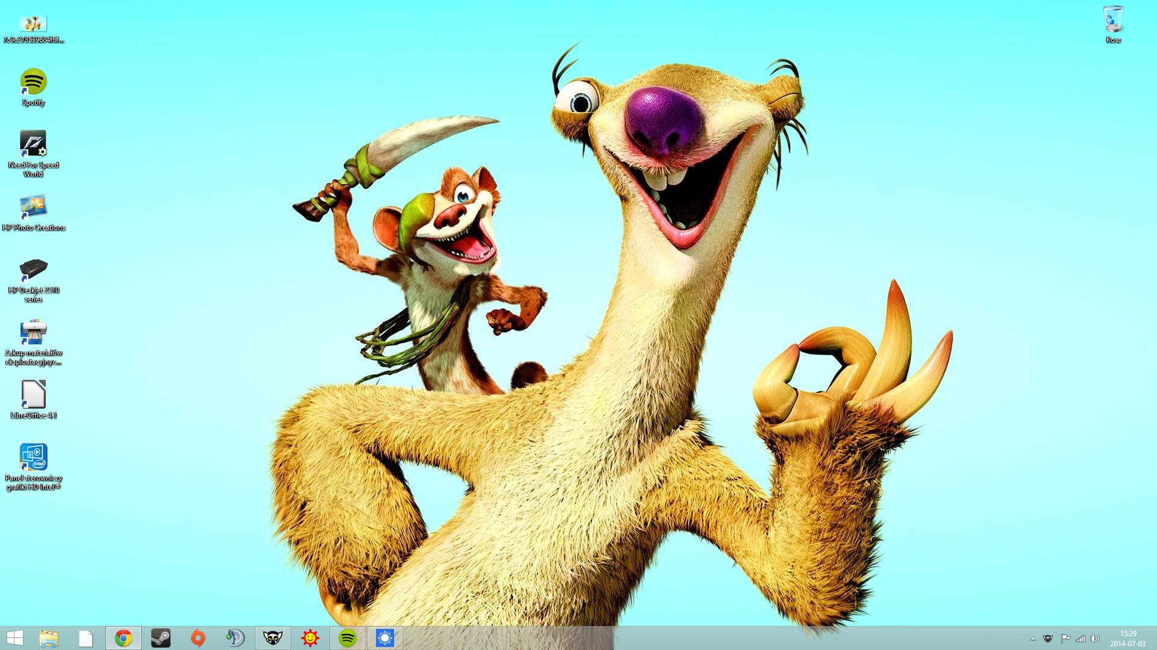Select Need For Speed World desktop shortcut

[x=33, y=153]
